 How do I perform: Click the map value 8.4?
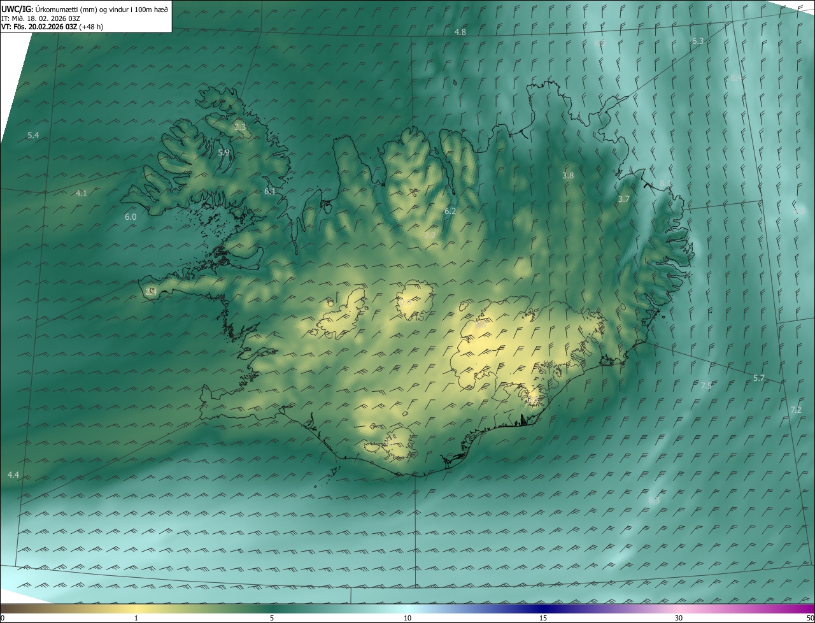point(736,78)
